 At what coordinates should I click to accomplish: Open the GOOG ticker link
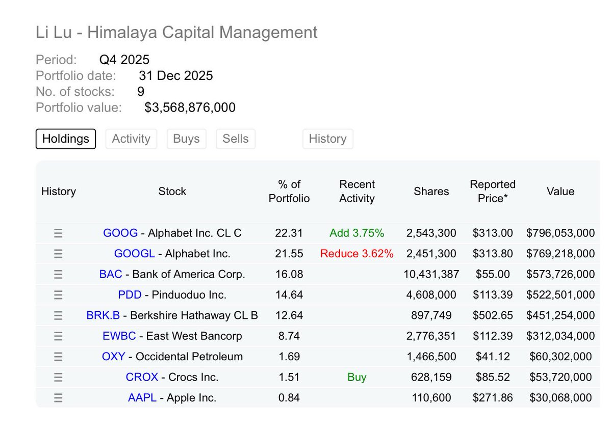(120, 233)
